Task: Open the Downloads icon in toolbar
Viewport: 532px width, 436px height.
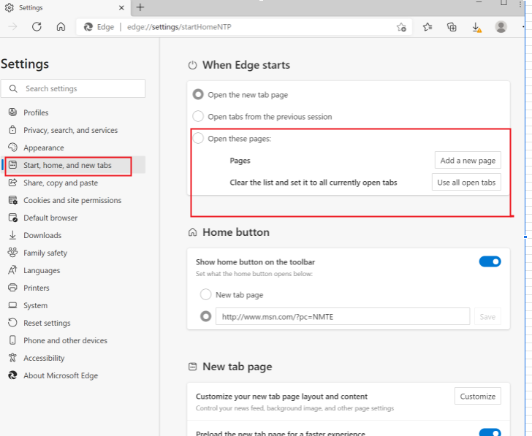Action: tap(476, 27)
